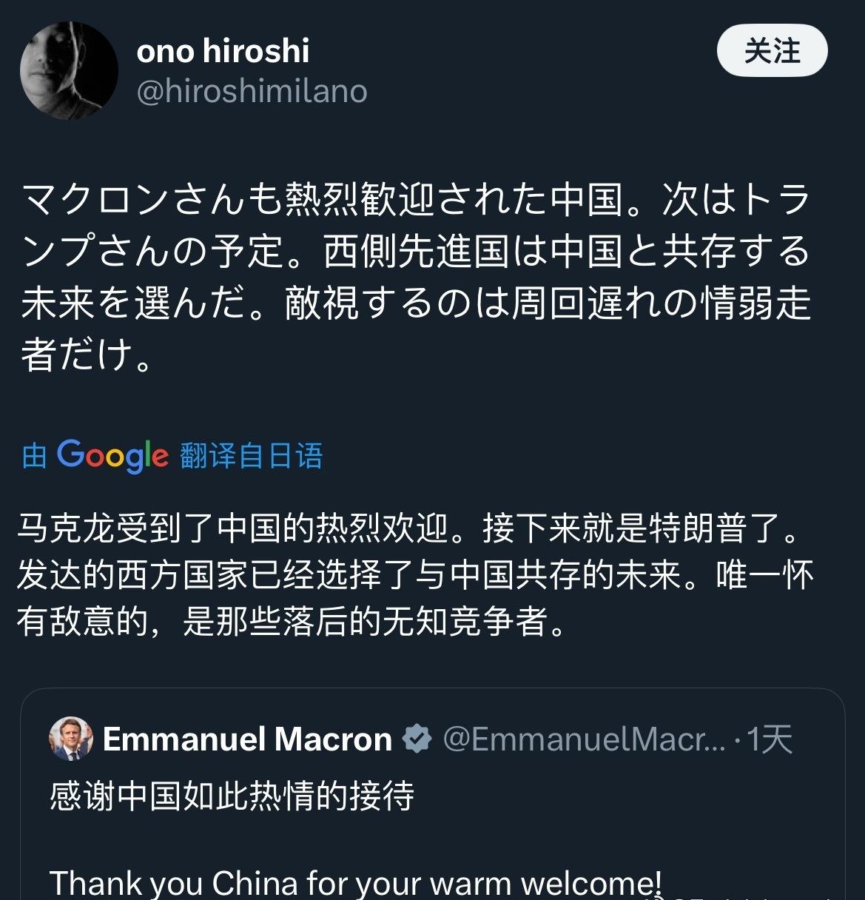Click the 关注 follow button
The width and height of the screenshot is (865, 900).
click(772, 50)
